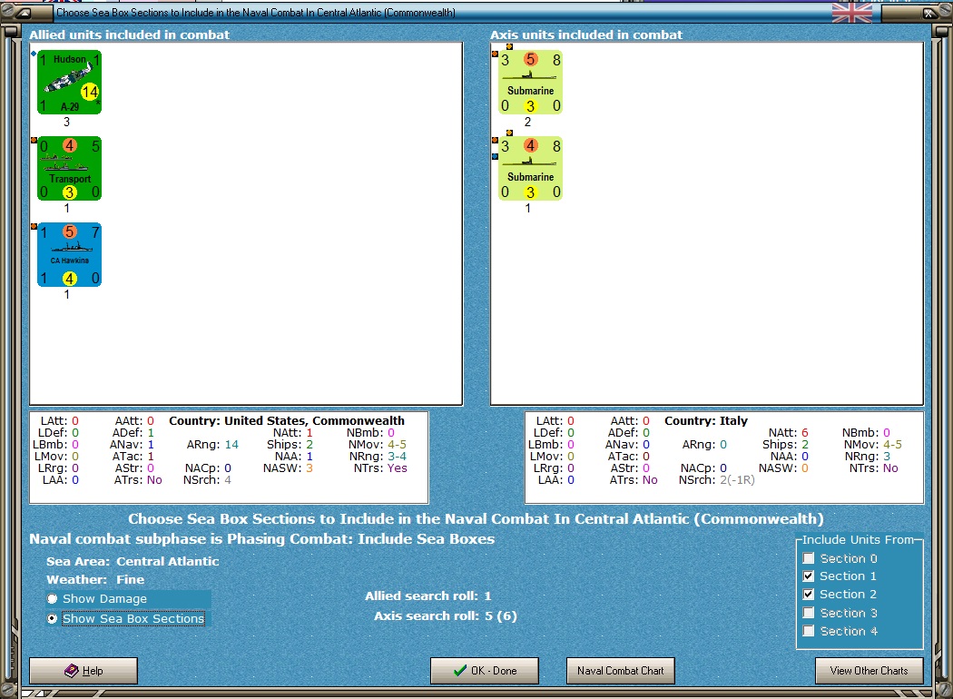This screenshot has width=953, height=699.
Task: Click Allied ARng: 14 value
Action: [231, 444]
